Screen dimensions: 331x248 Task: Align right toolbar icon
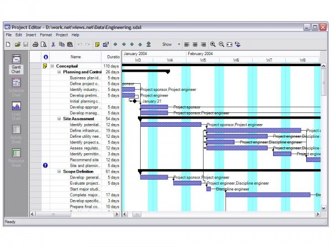click(x=203, y=45)
